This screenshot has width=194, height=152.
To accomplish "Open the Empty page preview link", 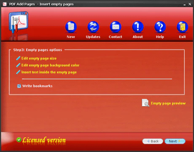I will 168,103.
